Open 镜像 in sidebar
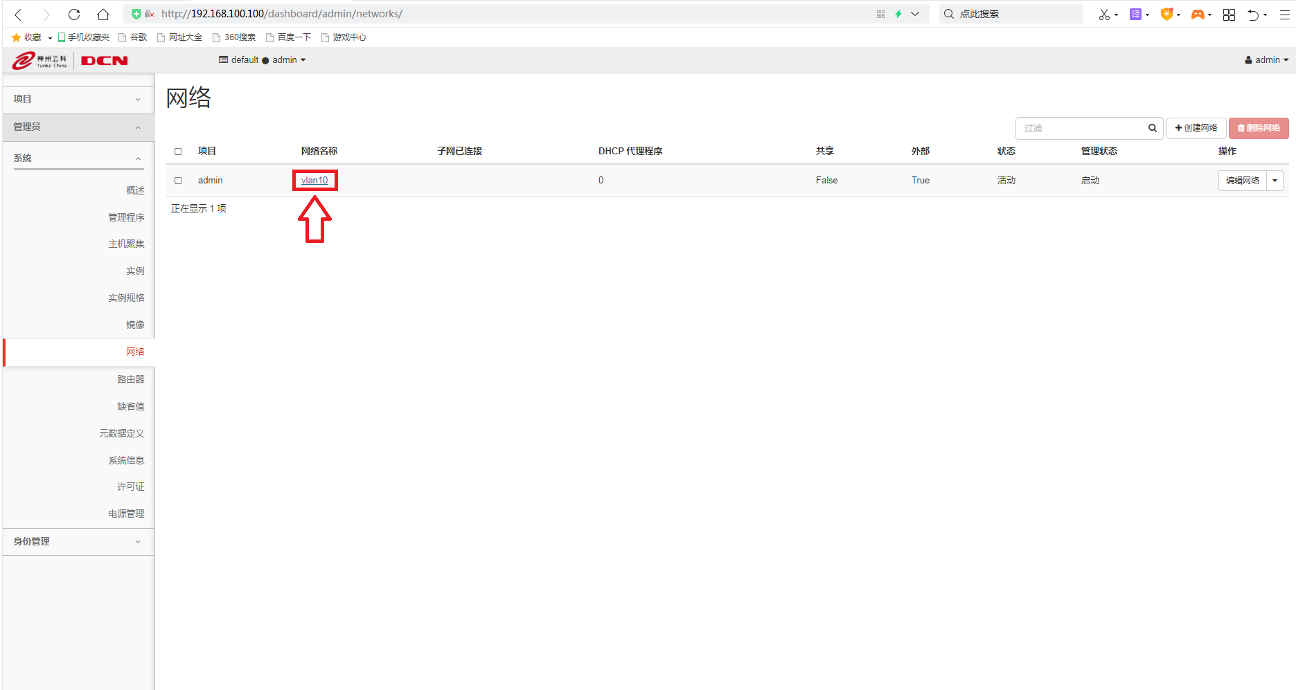This screenshot has width=1296, height=690. coord(135,325)
